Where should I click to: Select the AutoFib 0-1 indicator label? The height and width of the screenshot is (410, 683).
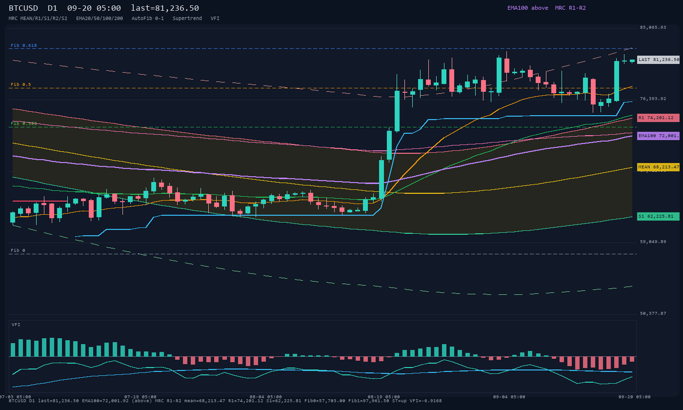[148, 19]
